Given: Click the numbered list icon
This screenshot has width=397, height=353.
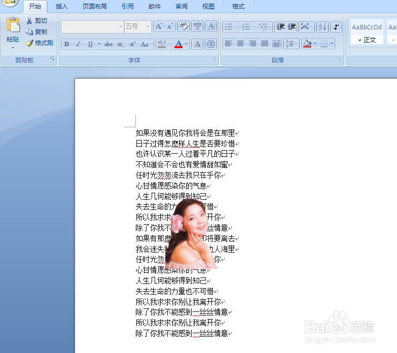Looking at the screenshot, I should coord(246,26).
